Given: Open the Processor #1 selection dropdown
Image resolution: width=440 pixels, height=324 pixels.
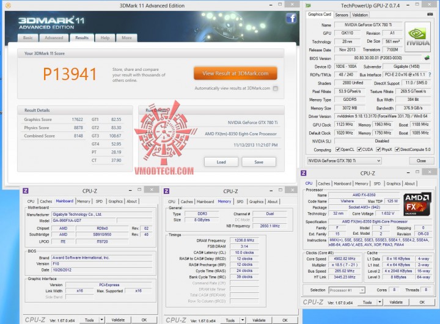Looking at the screenshot, I should 347,290.
